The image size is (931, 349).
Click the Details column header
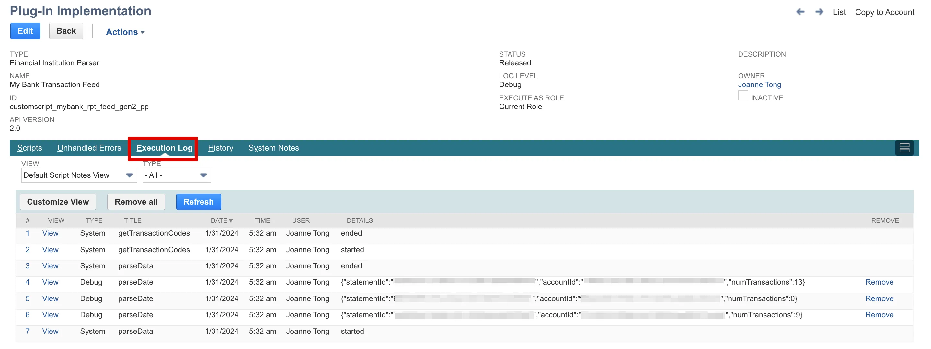click(360, 220)
